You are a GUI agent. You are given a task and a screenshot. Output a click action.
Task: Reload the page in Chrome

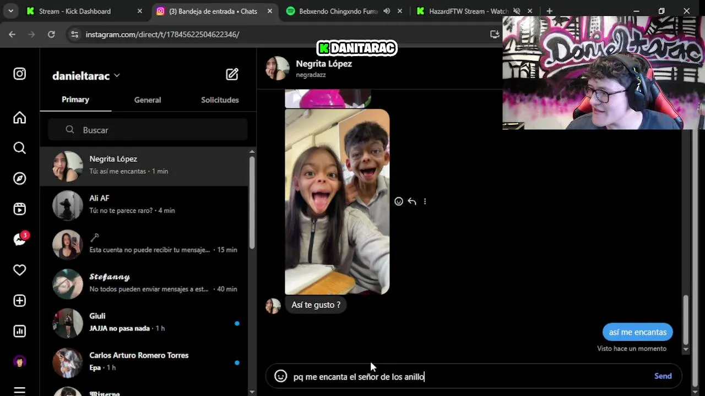(51, 34)
